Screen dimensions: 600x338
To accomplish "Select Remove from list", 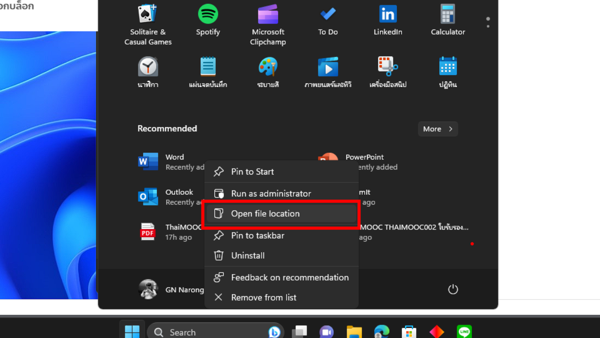I will click(x=281, y=297).
